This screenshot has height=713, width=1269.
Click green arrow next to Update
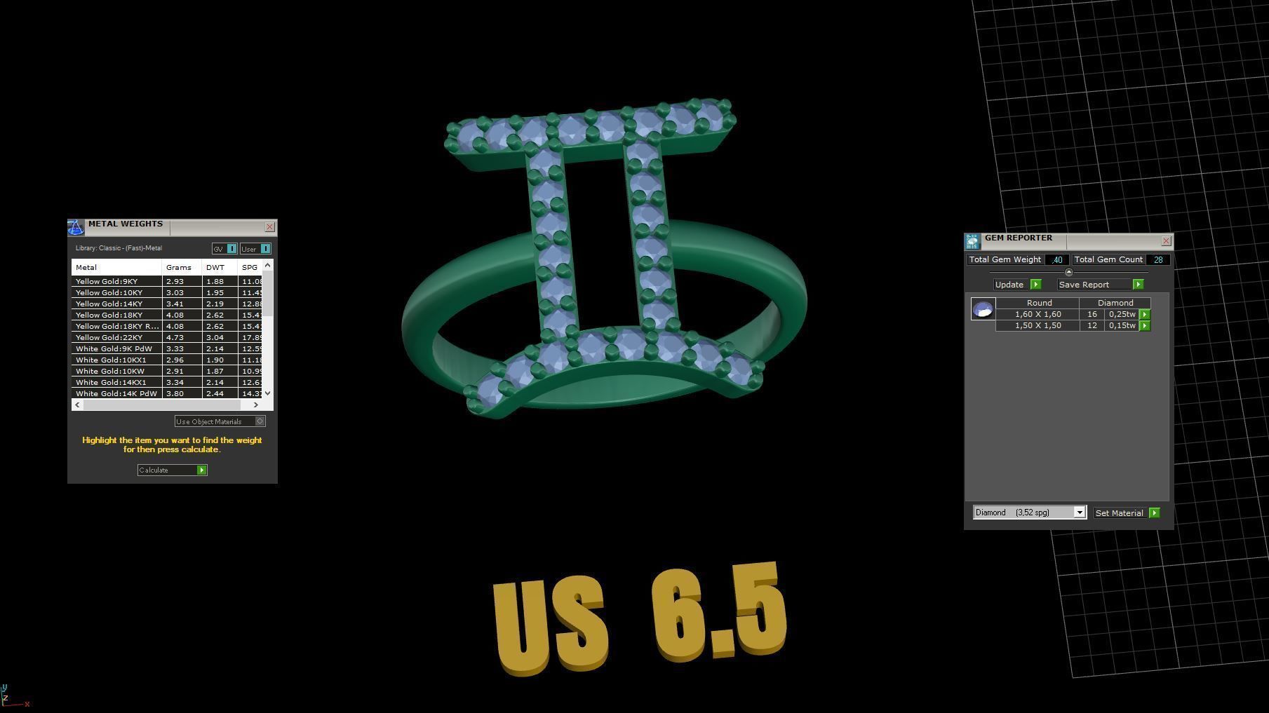(1035, 285)
